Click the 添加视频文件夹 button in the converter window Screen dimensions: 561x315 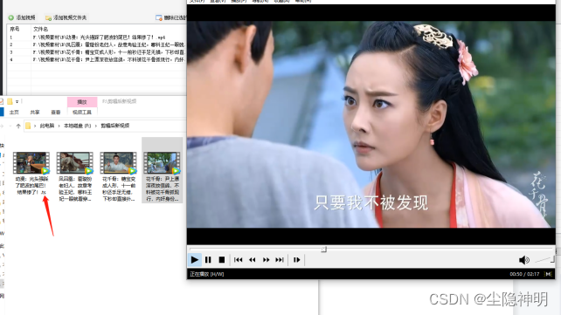pyautogui.click(x=66, y=17)
